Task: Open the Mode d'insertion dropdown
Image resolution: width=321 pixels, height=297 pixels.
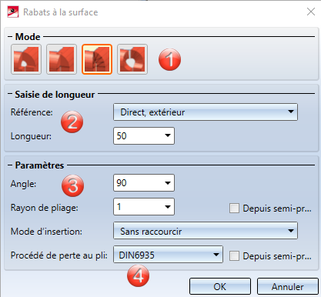Action: [206, 231]
